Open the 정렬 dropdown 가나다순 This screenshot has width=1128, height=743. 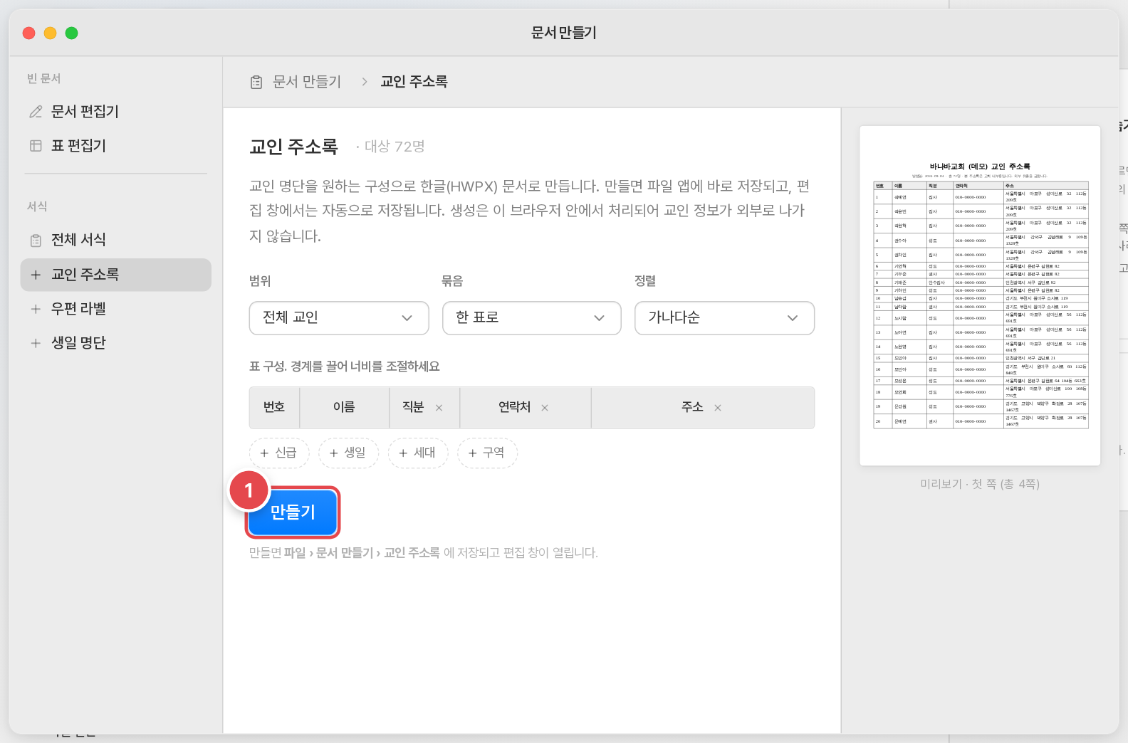(x=724, y=317)
